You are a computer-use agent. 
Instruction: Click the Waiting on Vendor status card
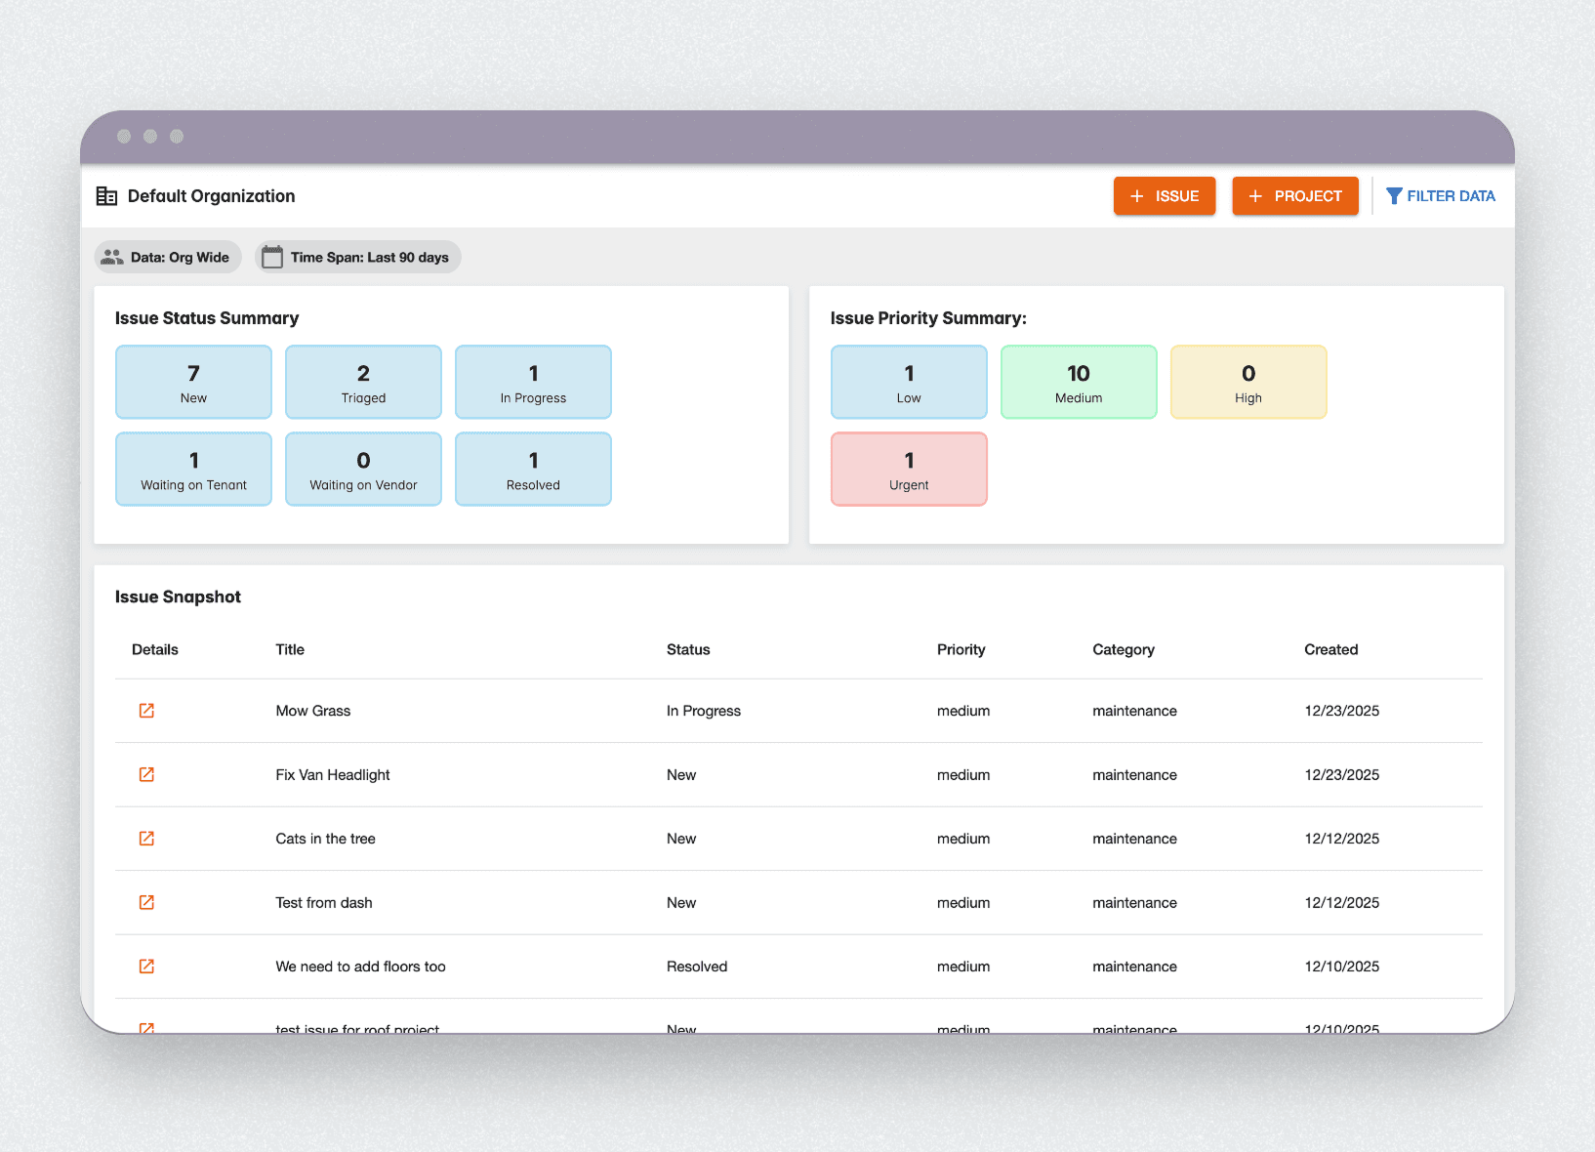pyautogui.click(x=362, y=469)
